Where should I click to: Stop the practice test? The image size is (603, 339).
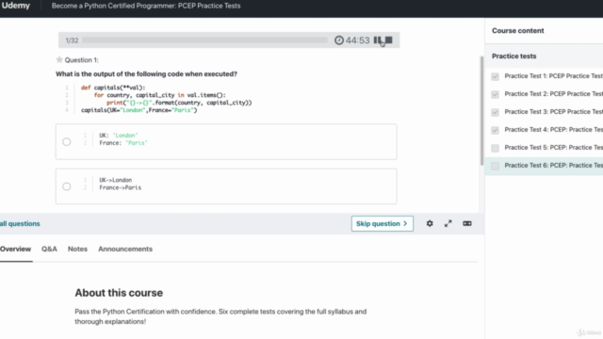point(389,40)
